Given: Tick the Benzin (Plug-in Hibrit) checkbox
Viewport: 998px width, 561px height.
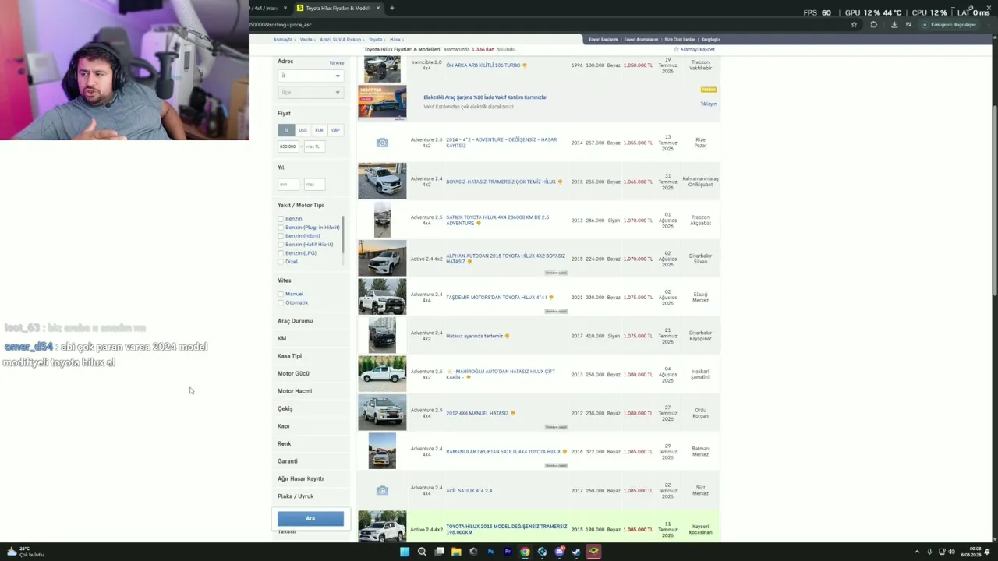Looking at the screenshot, I should [281, 228].
